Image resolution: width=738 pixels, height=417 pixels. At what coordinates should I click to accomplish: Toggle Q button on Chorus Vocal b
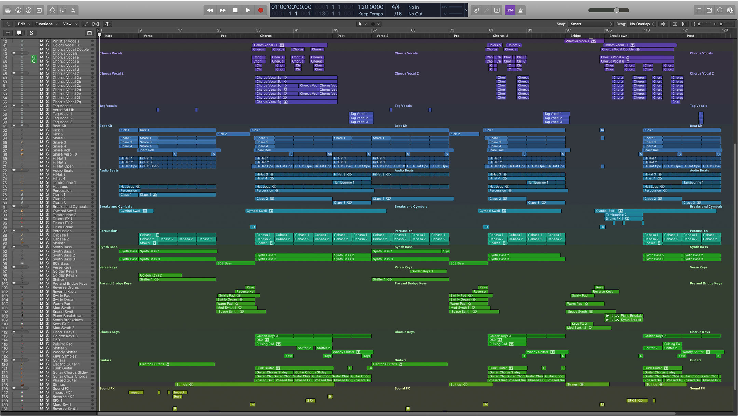coord(33,62)
